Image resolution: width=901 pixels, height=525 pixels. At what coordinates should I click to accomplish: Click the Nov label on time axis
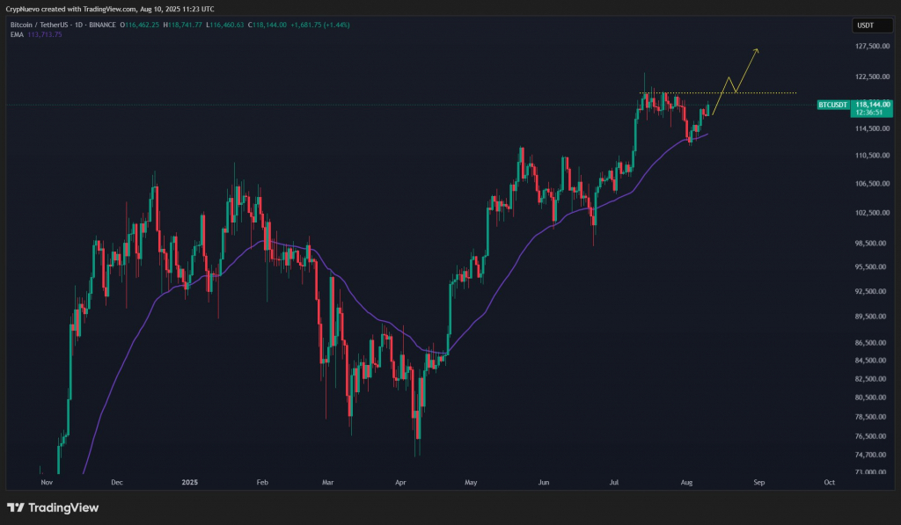[x=48, y=483]
